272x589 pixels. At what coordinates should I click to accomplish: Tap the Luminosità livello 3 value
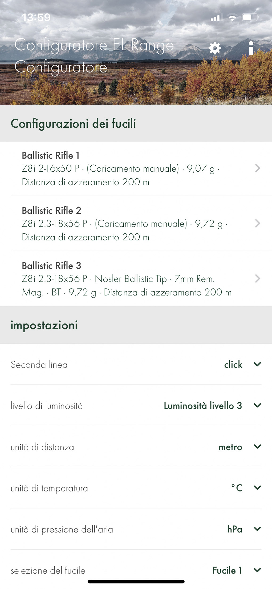[203, 406]
